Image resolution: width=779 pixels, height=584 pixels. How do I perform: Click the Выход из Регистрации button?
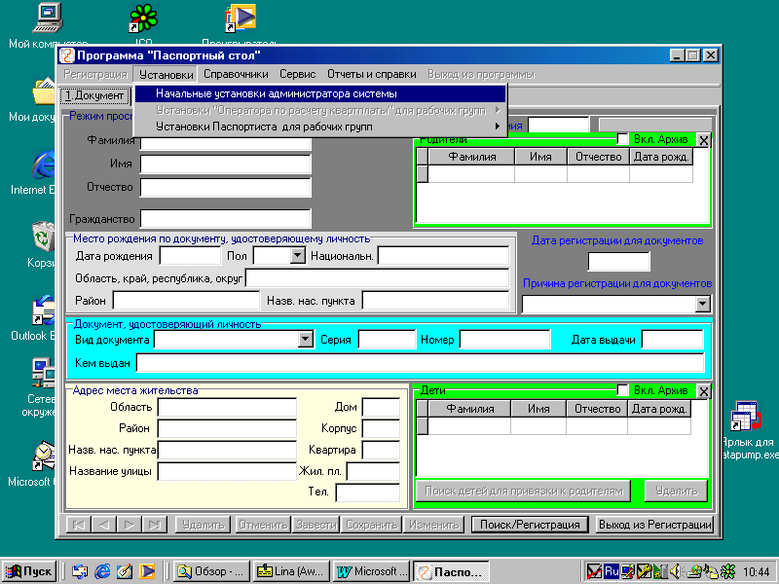pos(654,525)
